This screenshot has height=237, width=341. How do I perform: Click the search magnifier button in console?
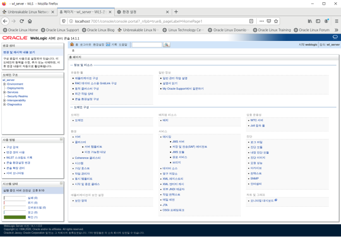click(166, 45)
